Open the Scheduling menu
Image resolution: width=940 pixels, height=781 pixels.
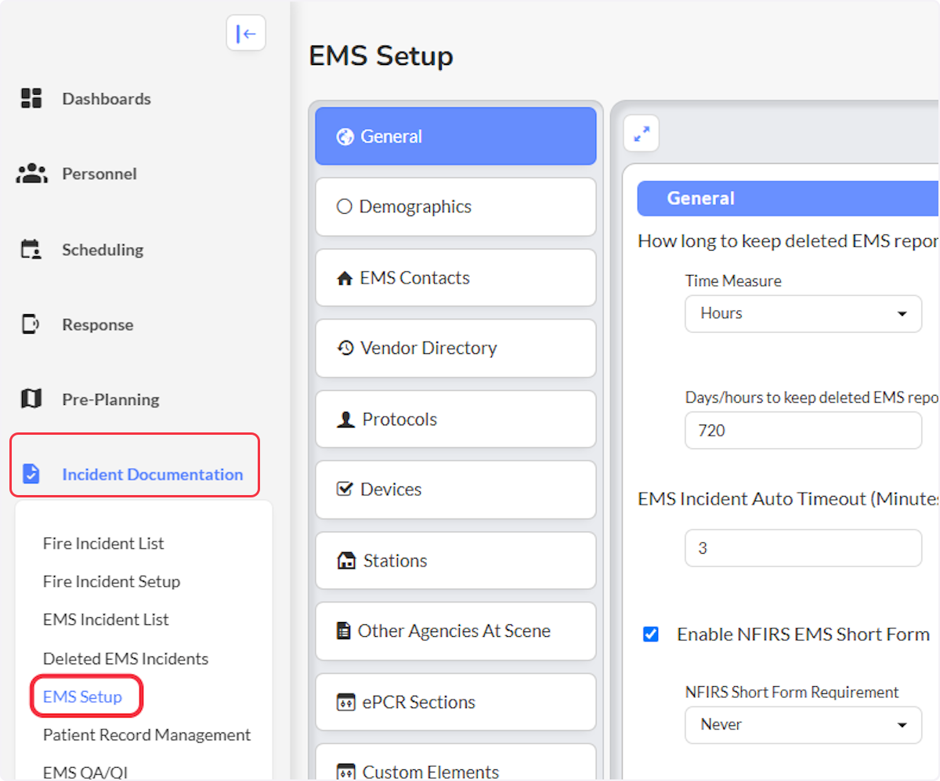[103, 250]
